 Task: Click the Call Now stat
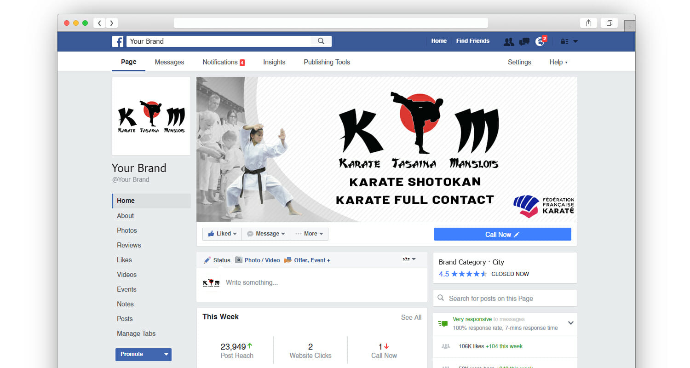(384, 351)
